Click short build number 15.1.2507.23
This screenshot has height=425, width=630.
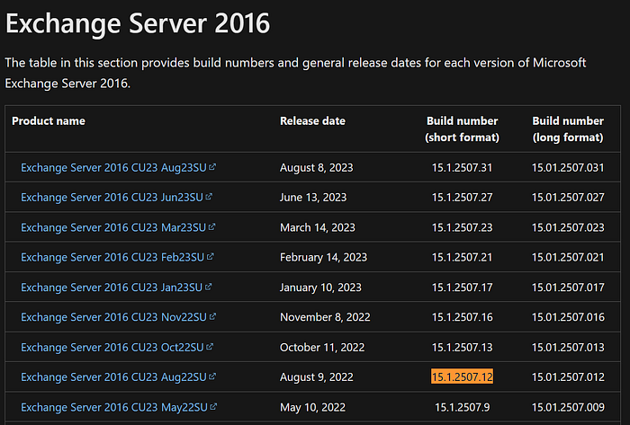[x=462, y=227]
